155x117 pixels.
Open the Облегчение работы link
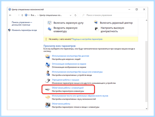click(x=61, y=104)
